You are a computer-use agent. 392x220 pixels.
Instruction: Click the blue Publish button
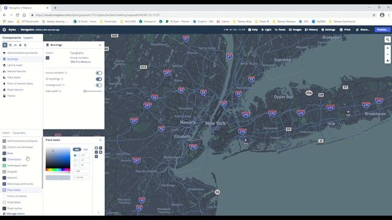click(x=382, y=30)
